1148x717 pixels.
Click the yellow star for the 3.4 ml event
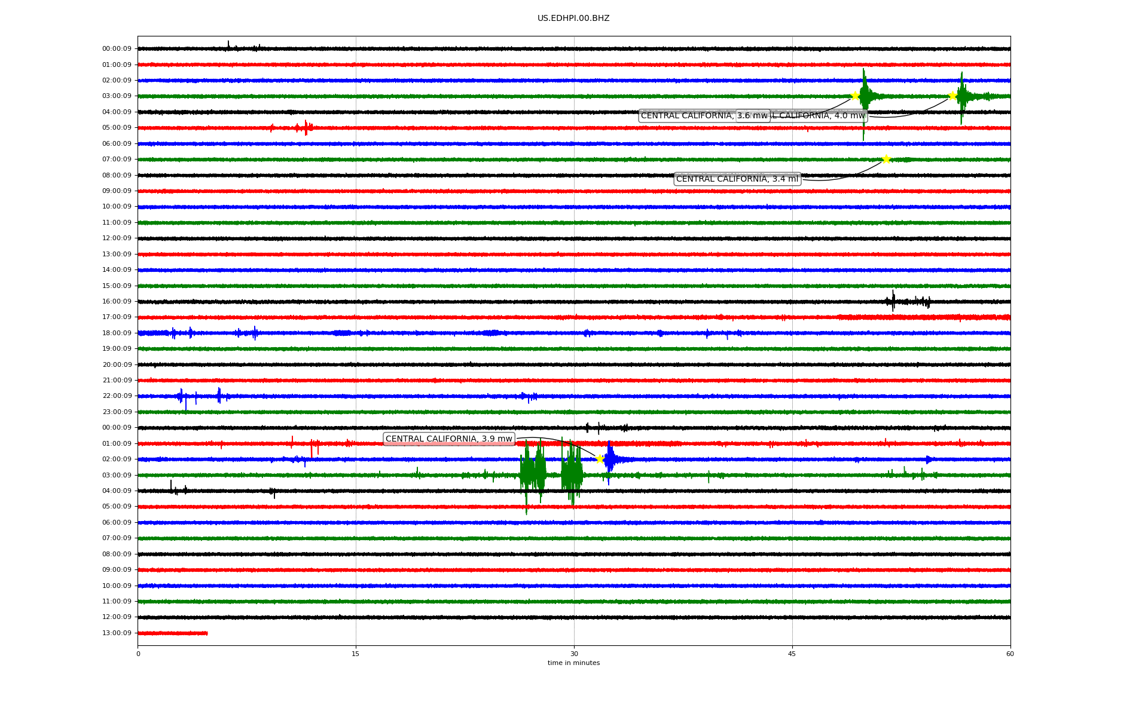click(886, 159)
